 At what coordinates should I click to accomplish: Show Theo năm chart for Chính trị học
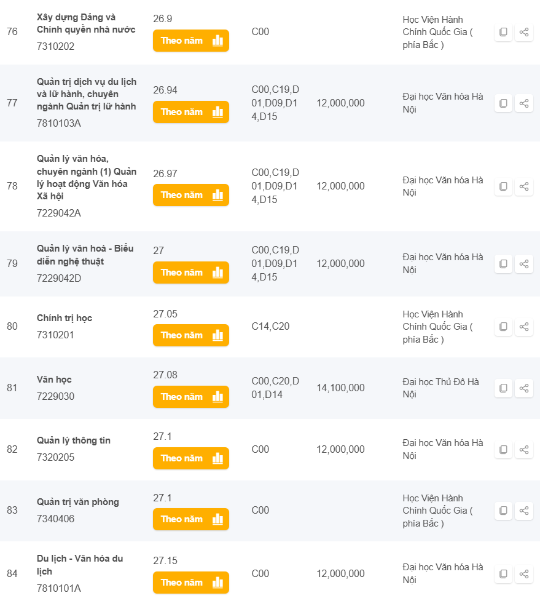pyautogui.click(x=190, y=335)
